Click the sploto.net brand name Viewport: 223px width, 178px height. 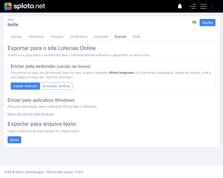pyautogui.click(x=29, y=6)
